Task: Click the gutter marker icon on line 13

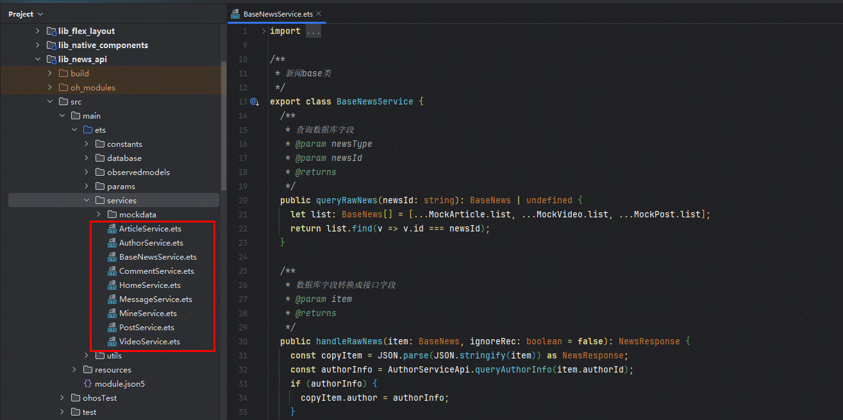Action: tap(254, 102)
